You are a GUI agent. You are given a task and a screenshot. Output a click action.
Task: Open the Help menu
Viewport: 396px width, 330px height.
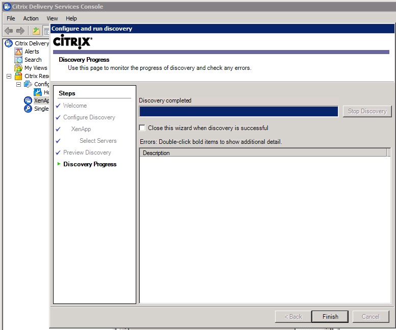click(x=71, y=18)
